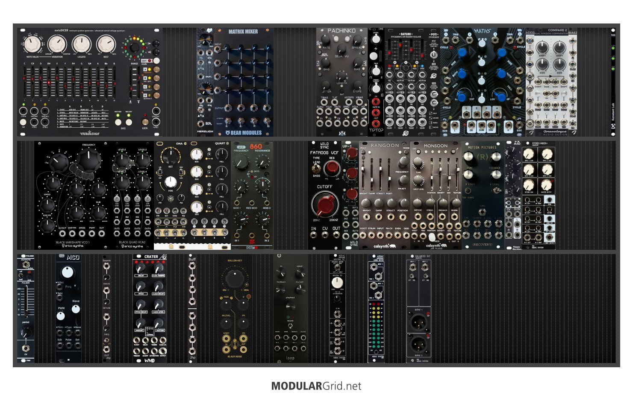Click the VARIATION knob on meloDICER
The width and height of the screenshot is (633, 395).
57,44
